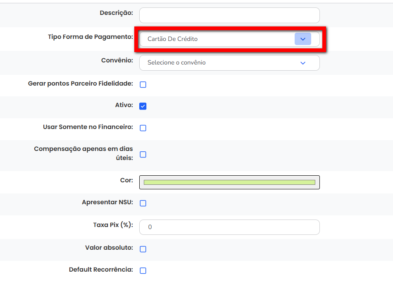Click the chevron arrow in the Convênio field
The height and width of the screenshot is (289, 393).
tap(302, 63)
